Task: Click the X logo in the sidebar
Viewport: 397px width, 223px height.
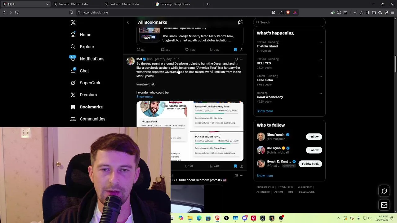Action: point(73,23)
